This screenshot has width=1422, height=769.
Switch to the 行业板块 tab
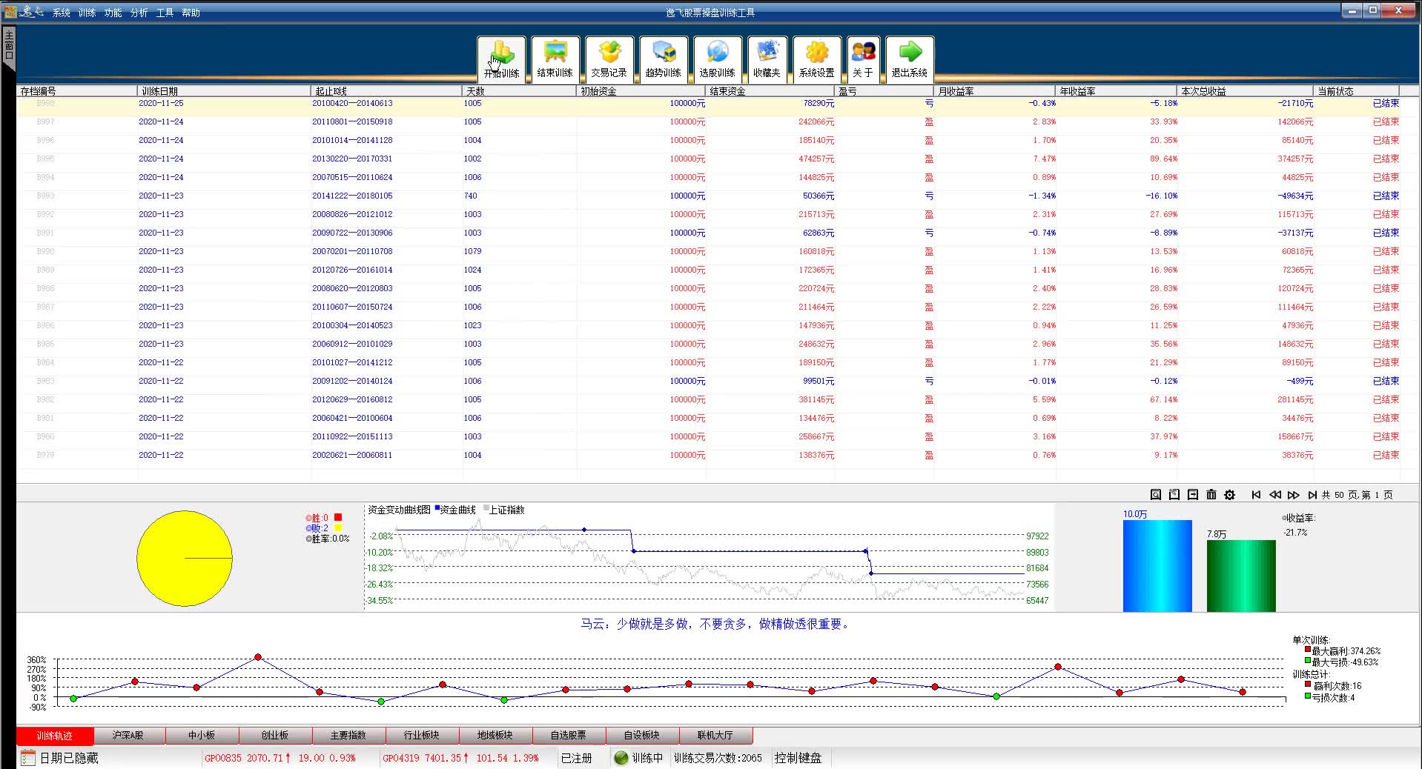point(421,735)
